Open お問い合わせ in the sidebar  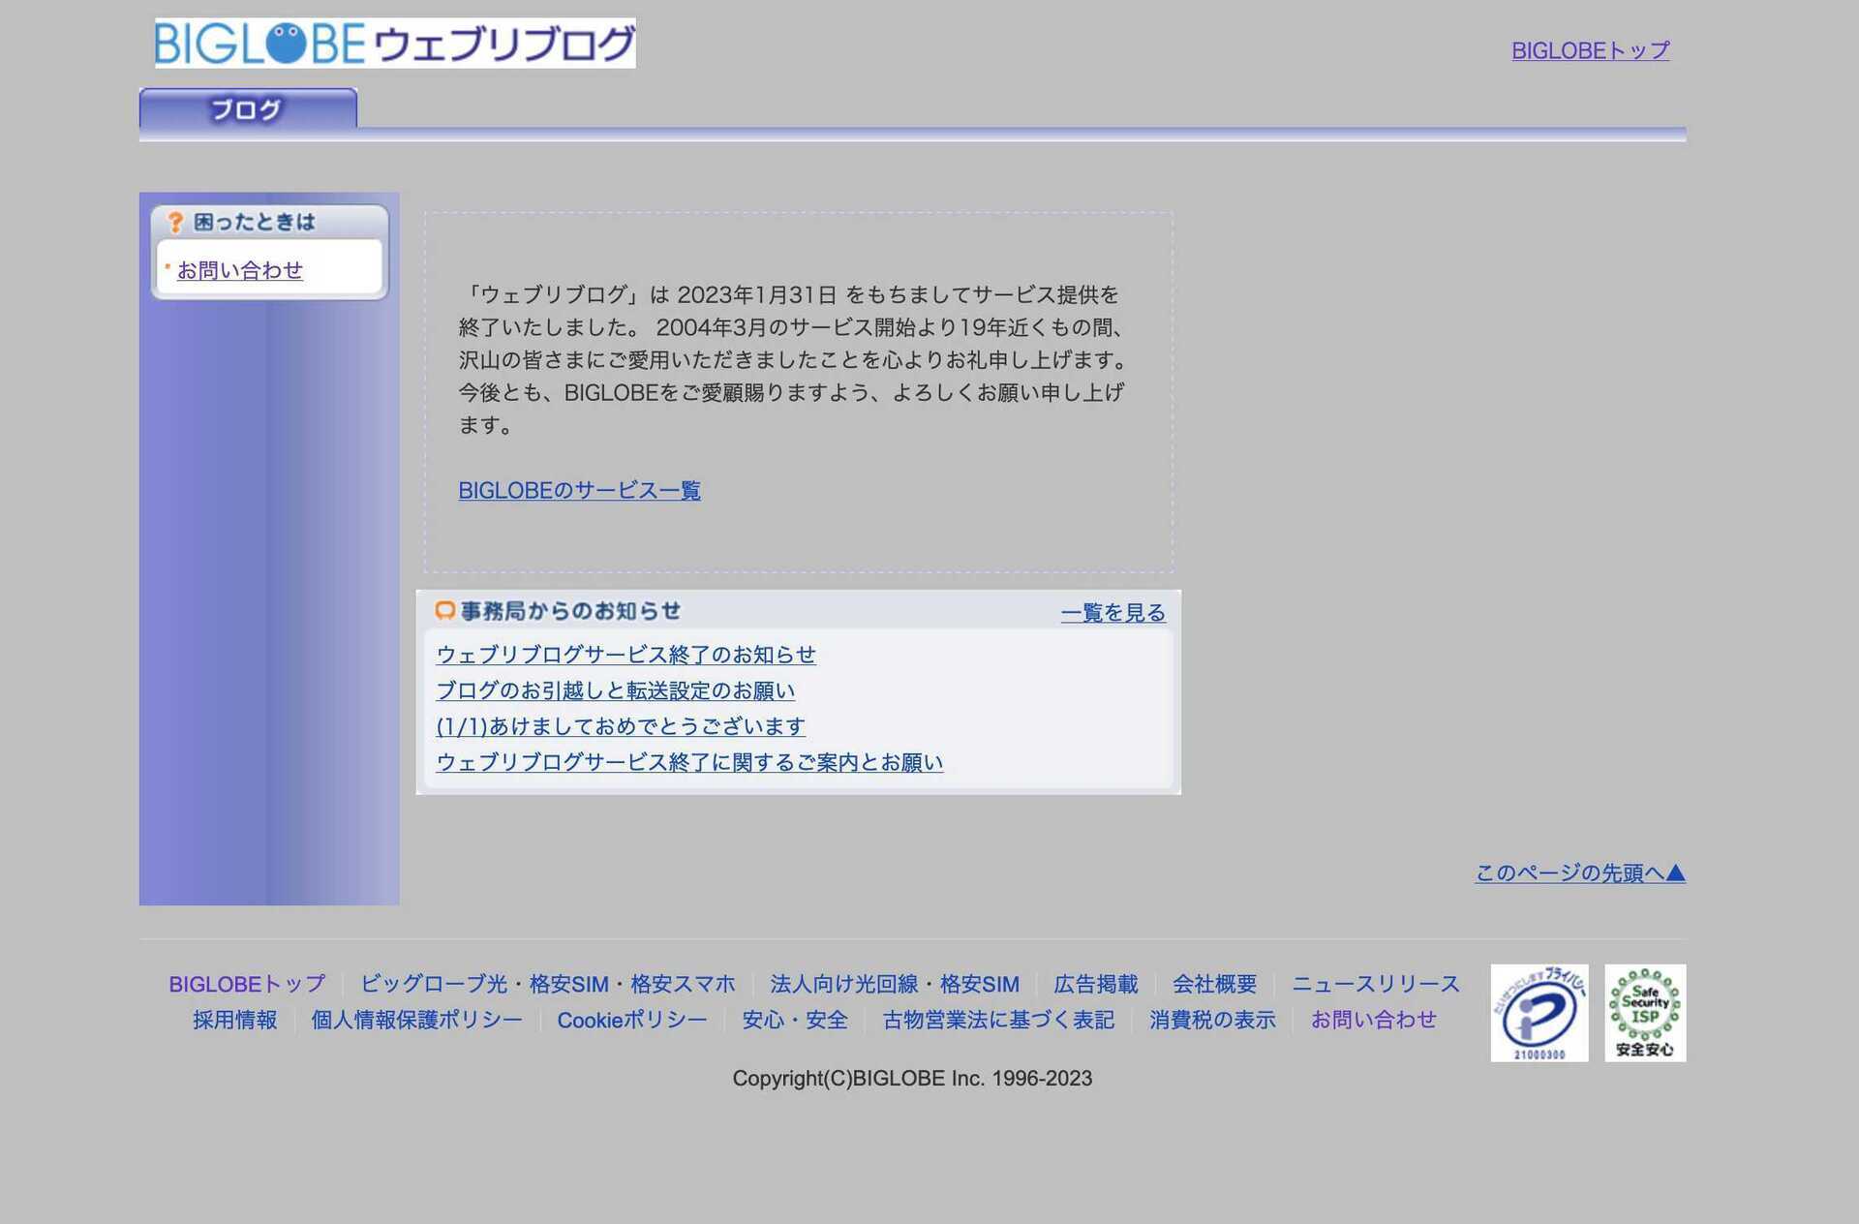point(240,270)
